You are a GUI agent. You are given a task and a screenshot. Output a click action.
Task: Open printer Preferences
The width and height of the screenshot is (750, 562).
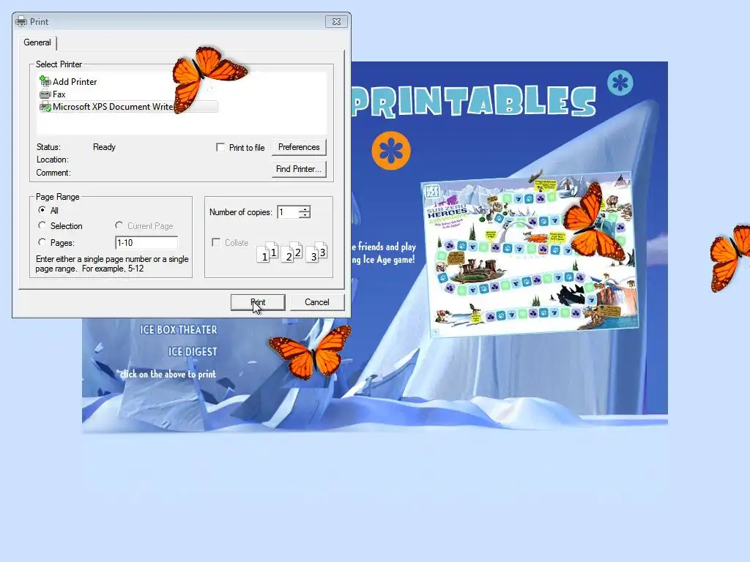(x=299, y=147)
